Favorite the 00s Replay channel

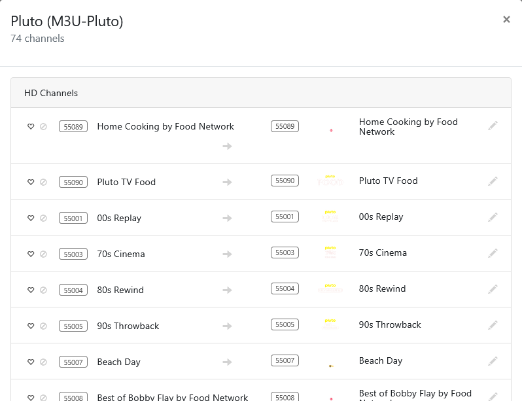(31, 218)
